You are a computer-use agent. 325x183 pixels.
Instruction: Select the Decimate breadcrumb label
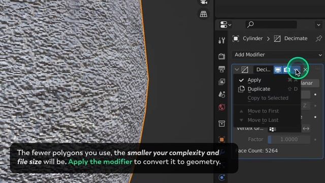(296, 39)
